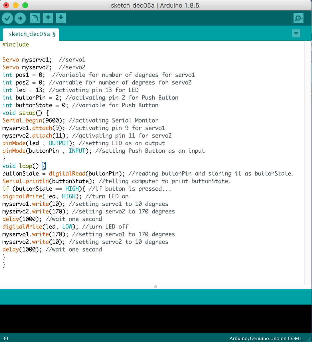312x342 pixels.
Task: Click the void loop() opening brace
Action: (44, 166)
